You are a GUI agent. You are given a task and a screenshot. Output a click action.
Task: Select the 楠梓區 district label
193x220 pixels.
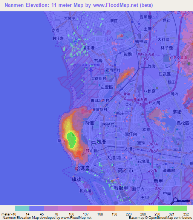pyautogui.click(x=141, y=41)
